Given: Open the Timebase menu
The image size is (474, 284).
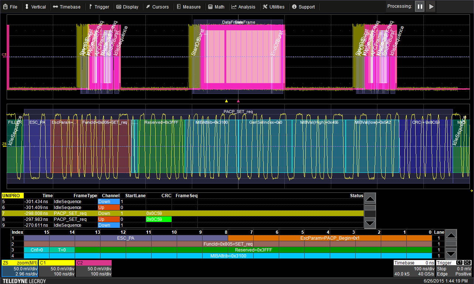Looking at the screenshot, I should (x=67, y=7).
